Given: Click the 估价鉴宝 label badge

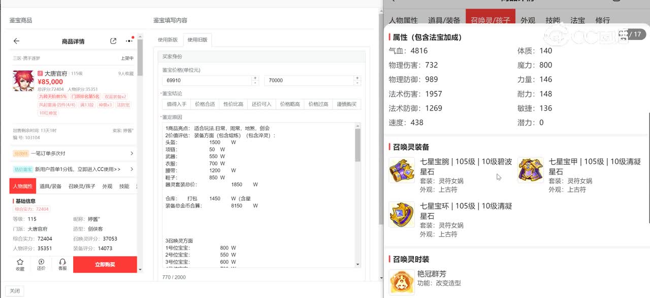Looking at the screenshot, I should (x=23, y=169).
